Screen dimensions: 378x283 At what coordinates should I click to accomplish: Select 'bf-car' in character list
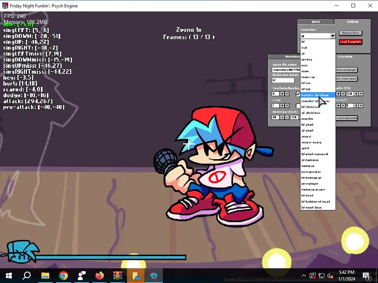[318, 83]
